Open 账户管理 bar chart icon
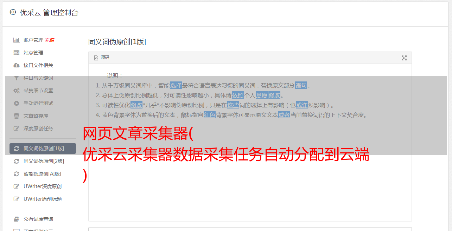This screenshot has height=231, width=452. point(16,40)
